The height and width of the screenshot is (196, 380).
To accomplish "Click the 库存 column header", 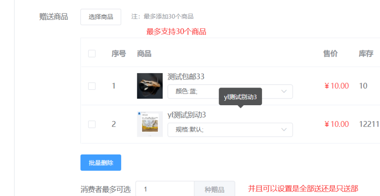I will (x=366, y=54).
